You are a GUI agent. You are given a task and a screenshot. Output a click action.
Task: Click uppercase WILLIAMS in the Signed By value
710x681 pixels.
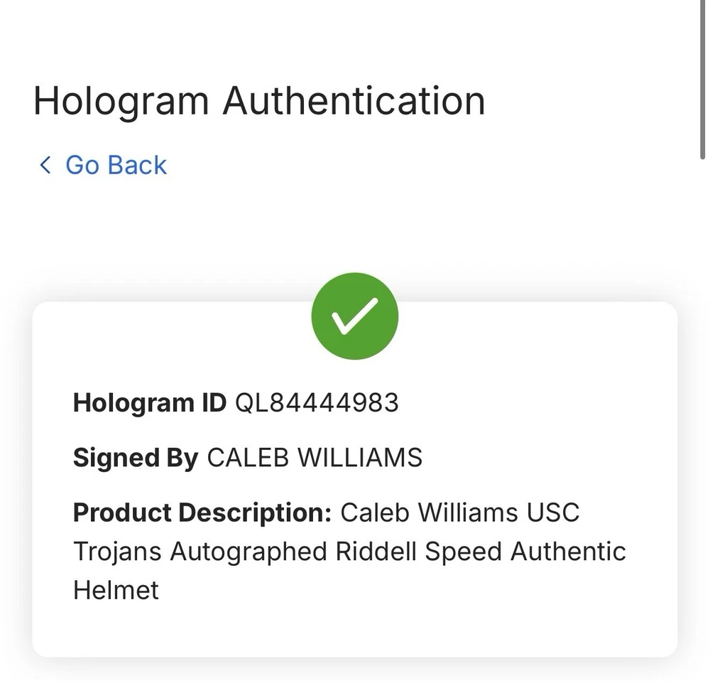tap(359, 457)
